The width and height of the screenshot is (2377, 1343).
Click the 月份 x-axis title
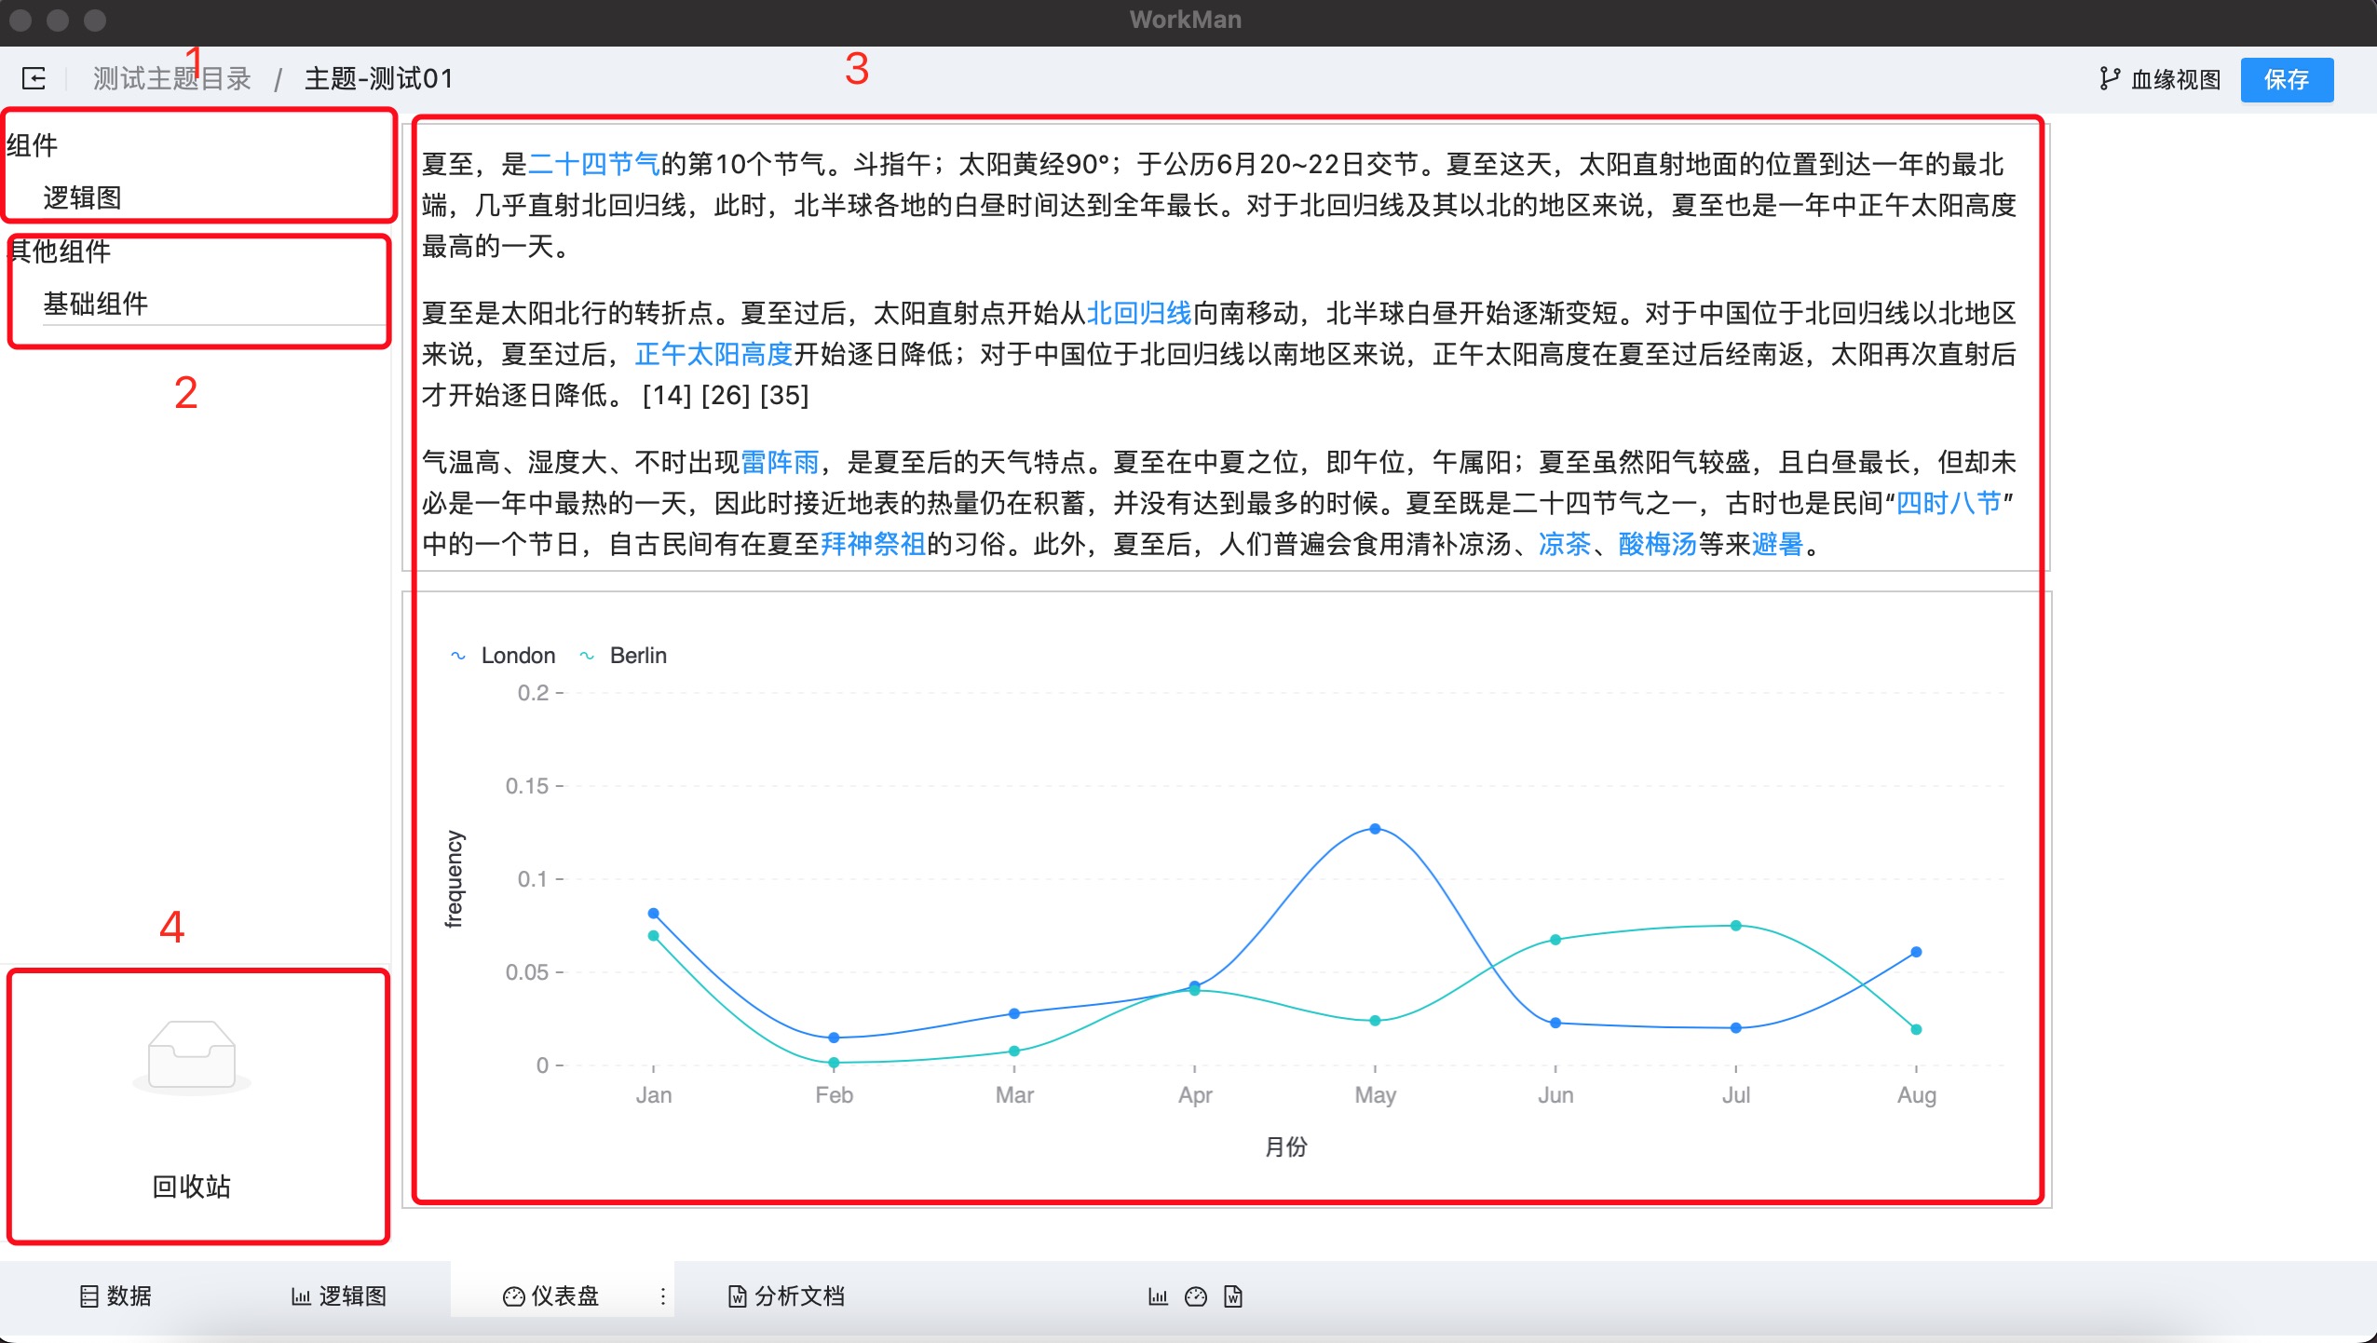pyautogui.click(x=1286, y=1146)
